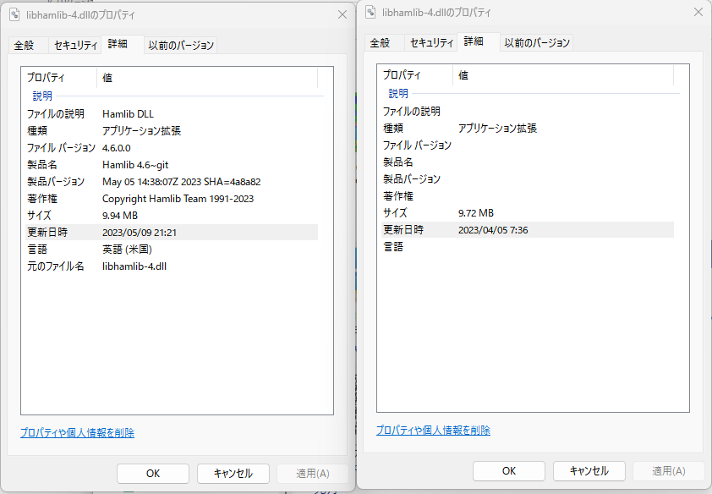Viewport: 712px width, 494px height.
Task: Open 以前のバージョン tab in right window
Action: (537, 43)
